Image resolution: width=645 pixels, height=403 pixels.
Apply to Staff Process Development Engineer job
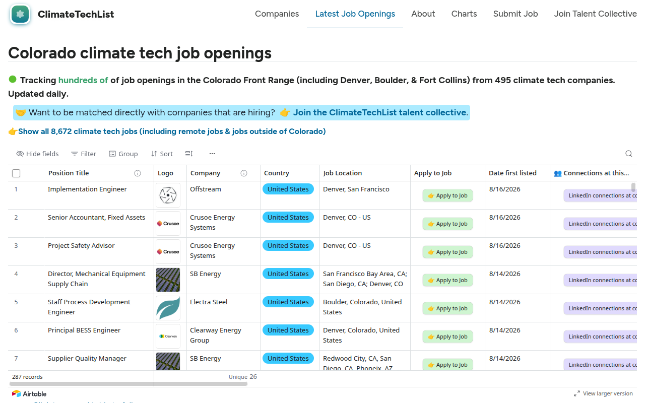pyautogui.click(x=447, y=308)
